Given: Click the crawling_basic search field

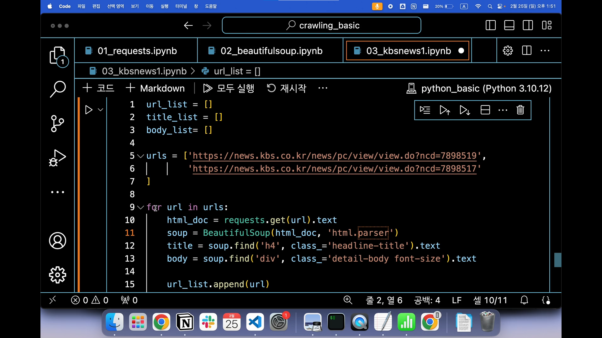Looking at the screenshot, I should tap(321, 25).
